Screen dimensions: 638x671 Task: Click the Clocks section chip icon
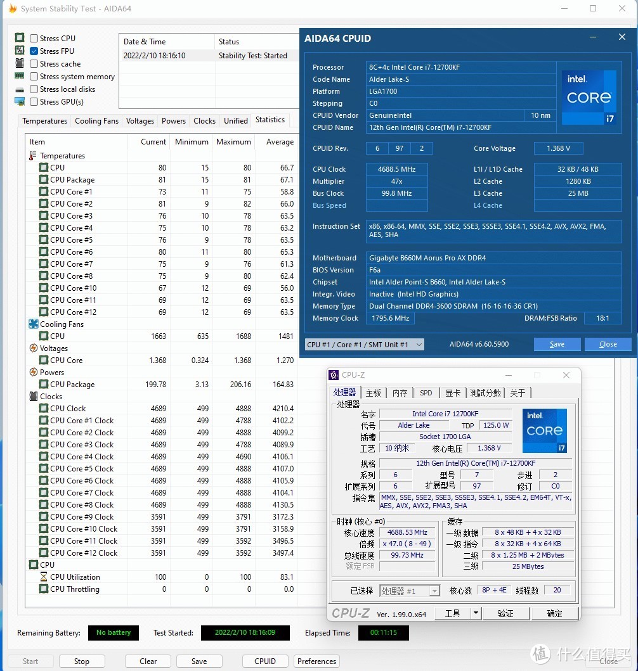pyautogui.click(x=34, y=396)
